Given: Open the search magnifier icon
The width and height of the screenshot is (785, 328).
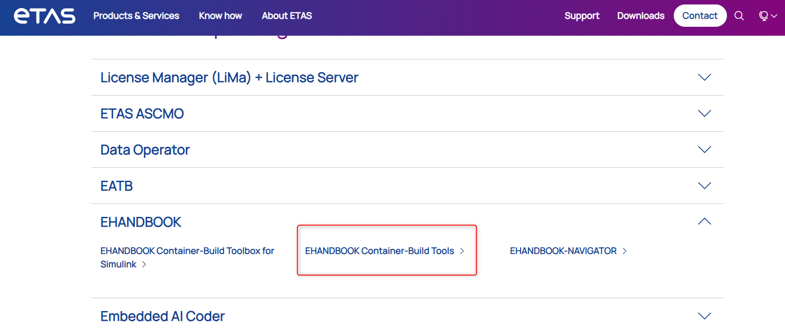Looking at the screenshot, I should [x=739, y=16].
